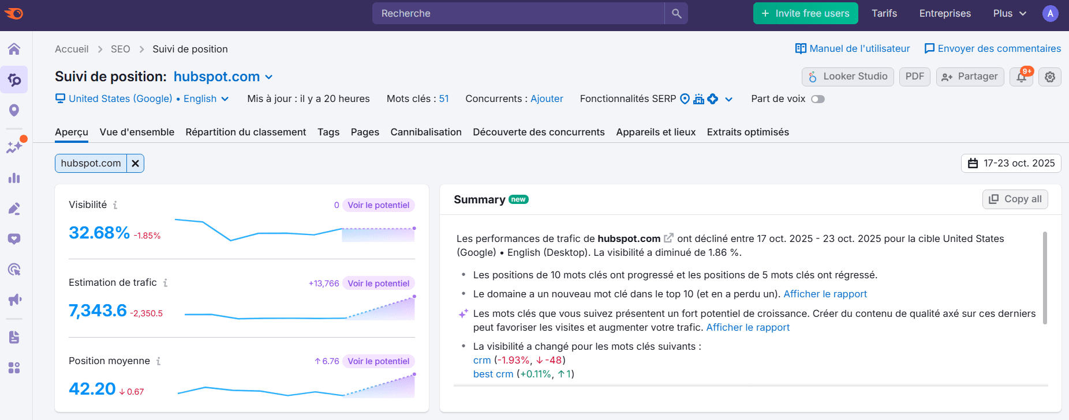Open the user avatar menu

coord(1050,13)
